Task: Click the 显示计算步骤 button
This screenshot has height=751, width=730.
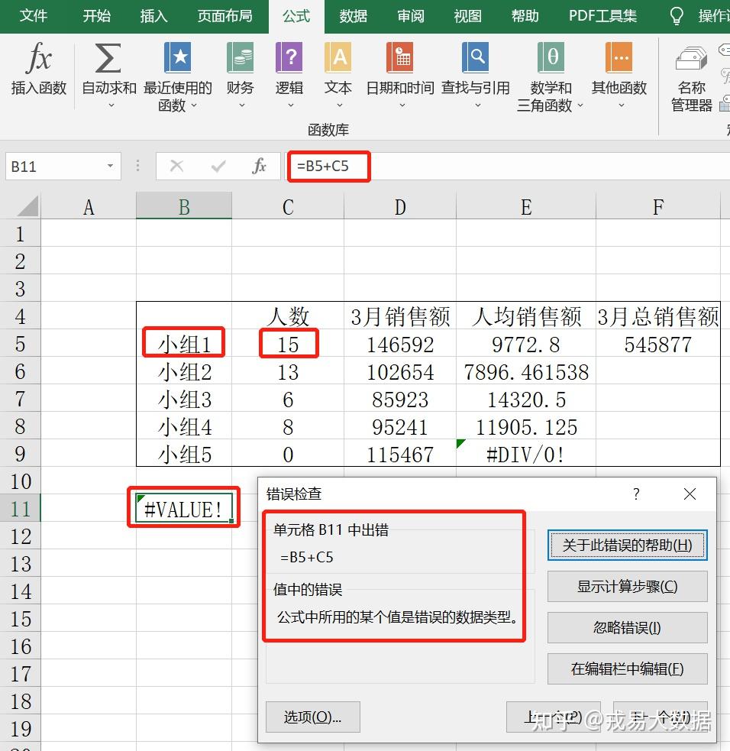Action: [627, 587]
